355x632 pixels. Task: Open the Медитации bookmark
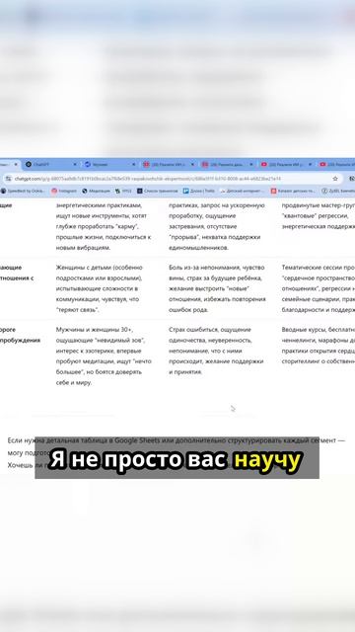tap(96, 191)
